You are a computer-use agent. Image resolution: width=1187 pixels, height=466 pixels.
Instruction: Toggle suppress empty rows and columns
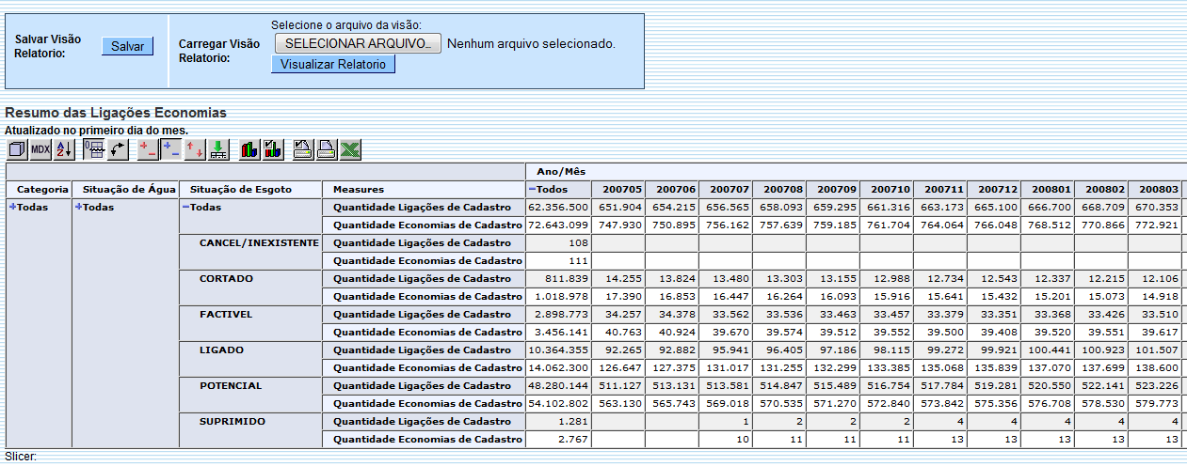[x=94, y=148]
